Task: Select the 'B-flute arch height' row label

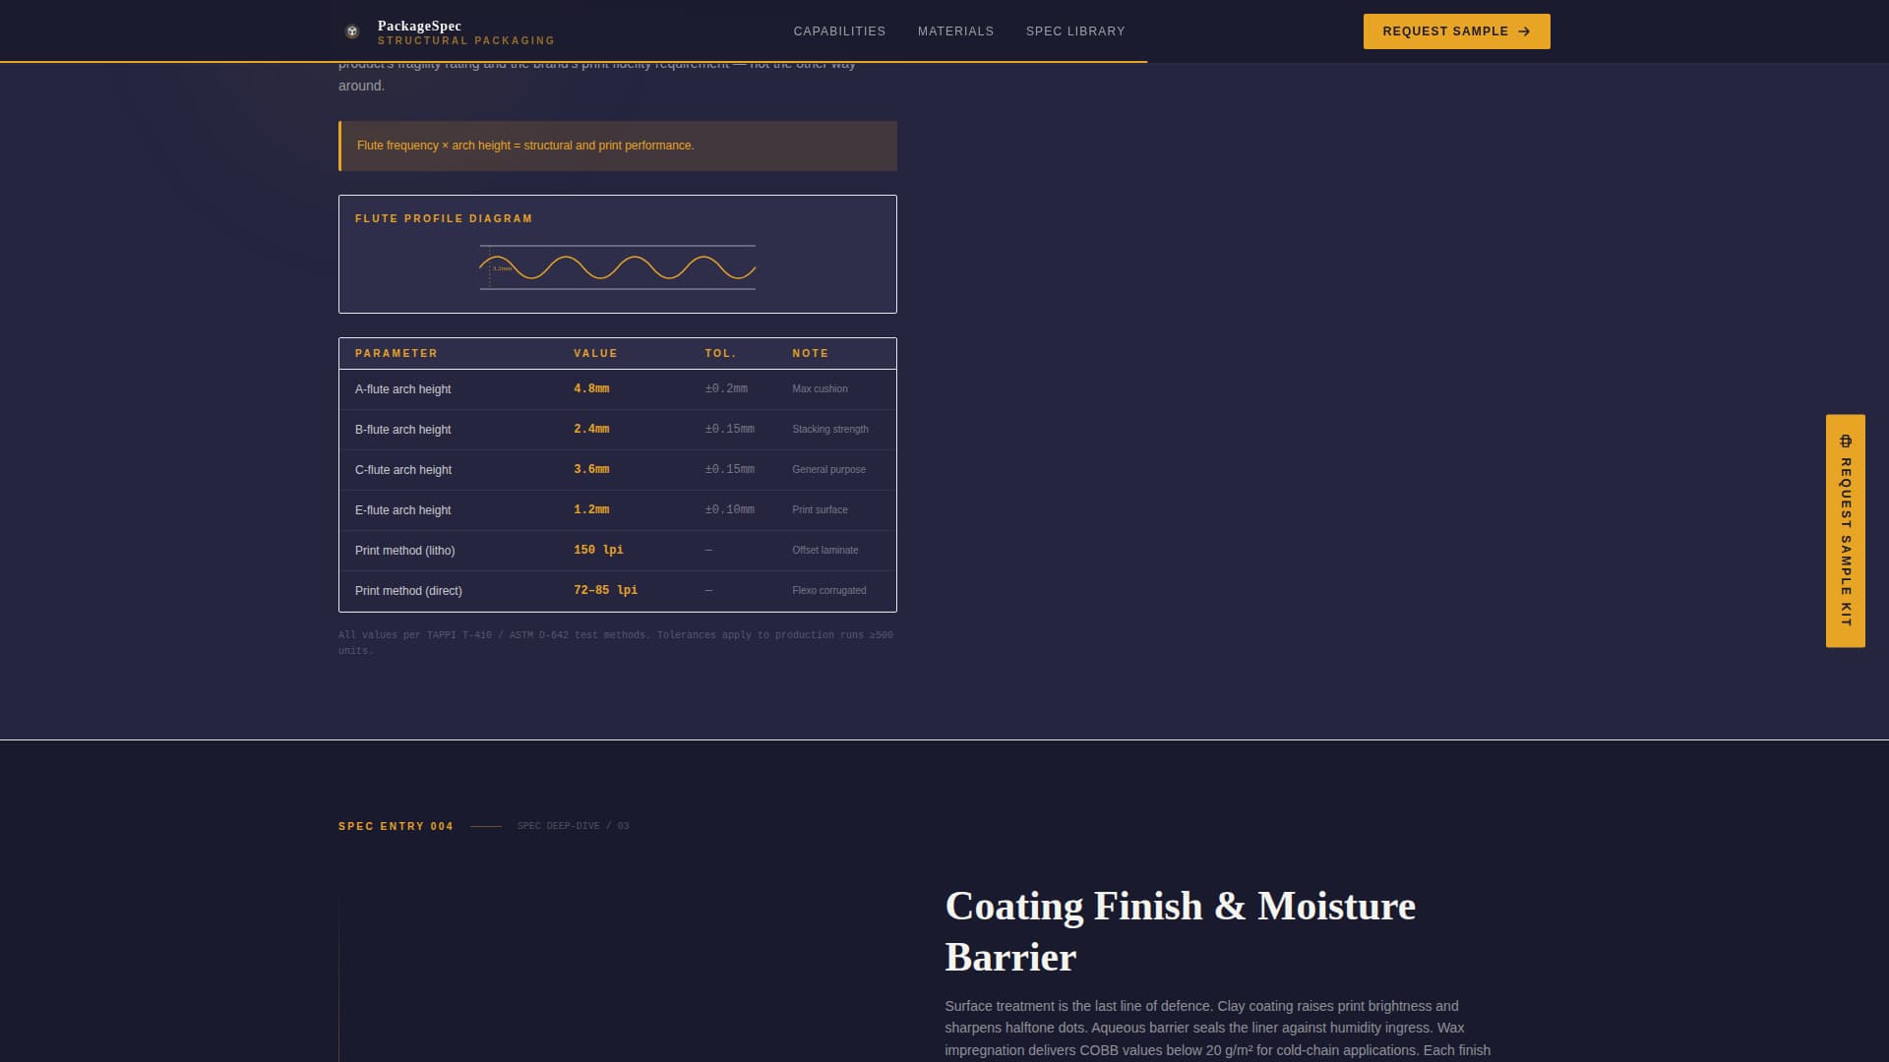Action: coord(402,430)
